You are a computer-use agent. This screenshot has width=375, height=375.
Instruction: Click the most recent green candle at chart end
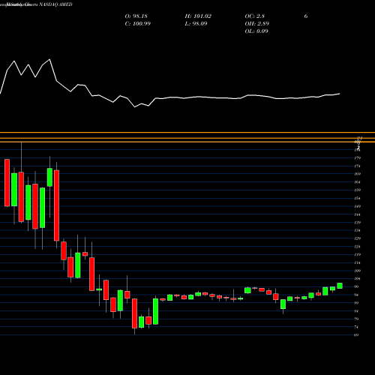click(x=340, y=286)
